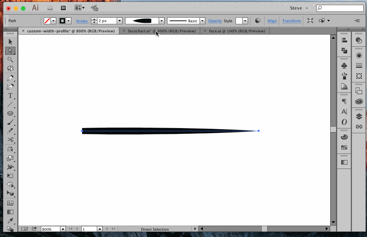Screen dimensions: 367x237
Task: Open the Pathfinder panel icon
Action: (x=344, y=50)
